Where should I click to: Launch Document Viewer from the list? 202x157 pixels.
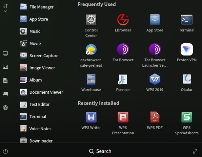point(41,92)
